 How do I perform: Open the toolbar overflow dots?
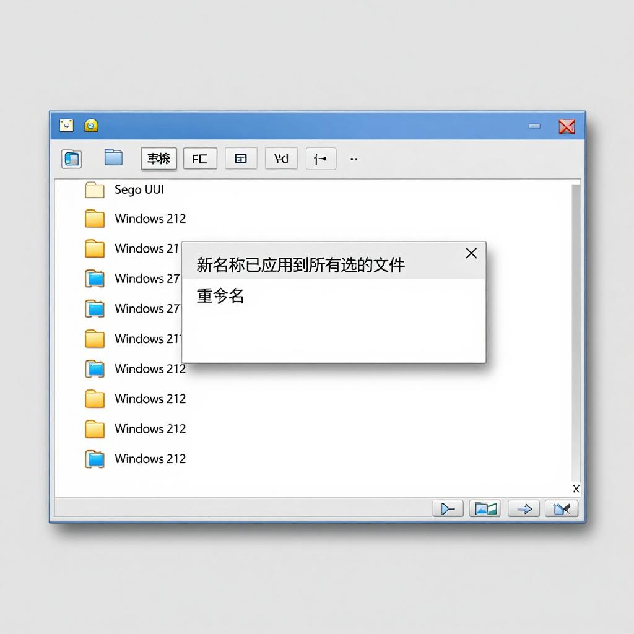(x=354, y=159)
